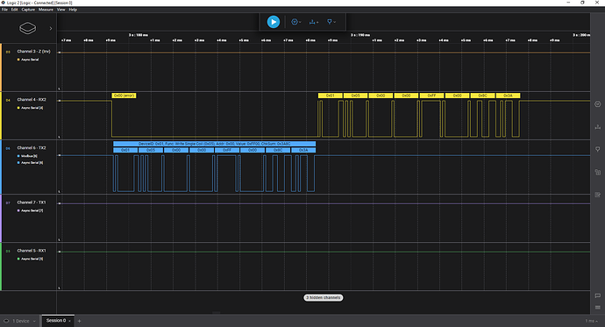Image resolution: width=605 pixels, height=327 pixels.
Task: Select the yellow 0xFF frame on RX2
Action: click(431, 96)
